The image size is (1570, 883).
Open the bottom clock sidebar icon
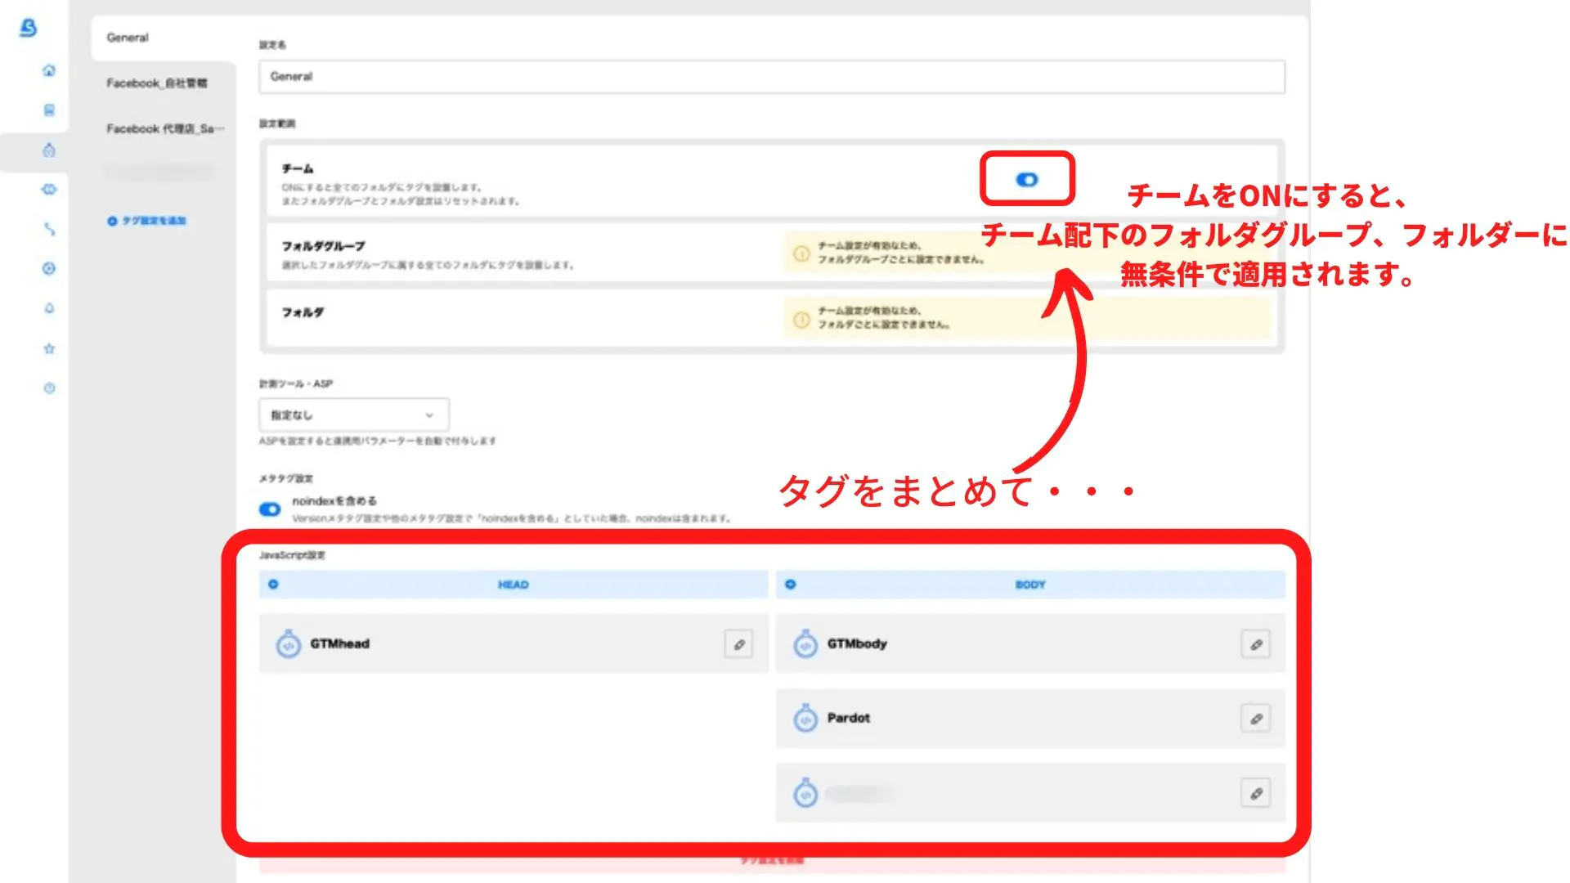[x=49, y=388]
